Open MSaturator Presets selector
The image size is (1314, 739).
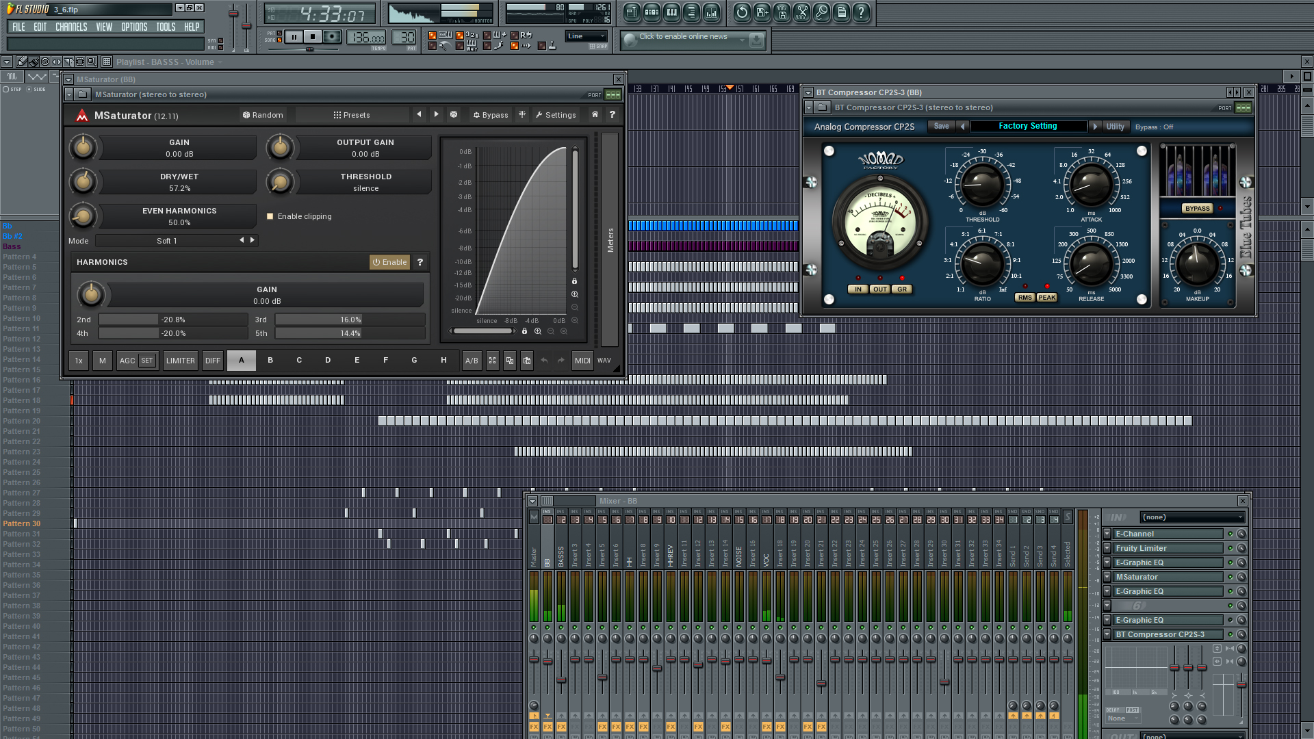coord(352,115)
